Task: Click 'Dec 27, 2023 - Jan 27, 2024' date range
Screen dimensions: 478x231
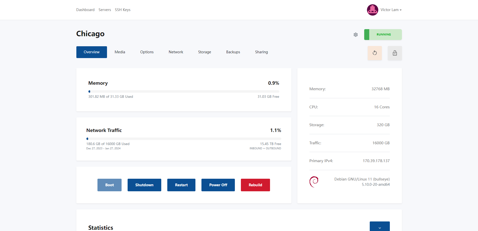Action: 103,148
